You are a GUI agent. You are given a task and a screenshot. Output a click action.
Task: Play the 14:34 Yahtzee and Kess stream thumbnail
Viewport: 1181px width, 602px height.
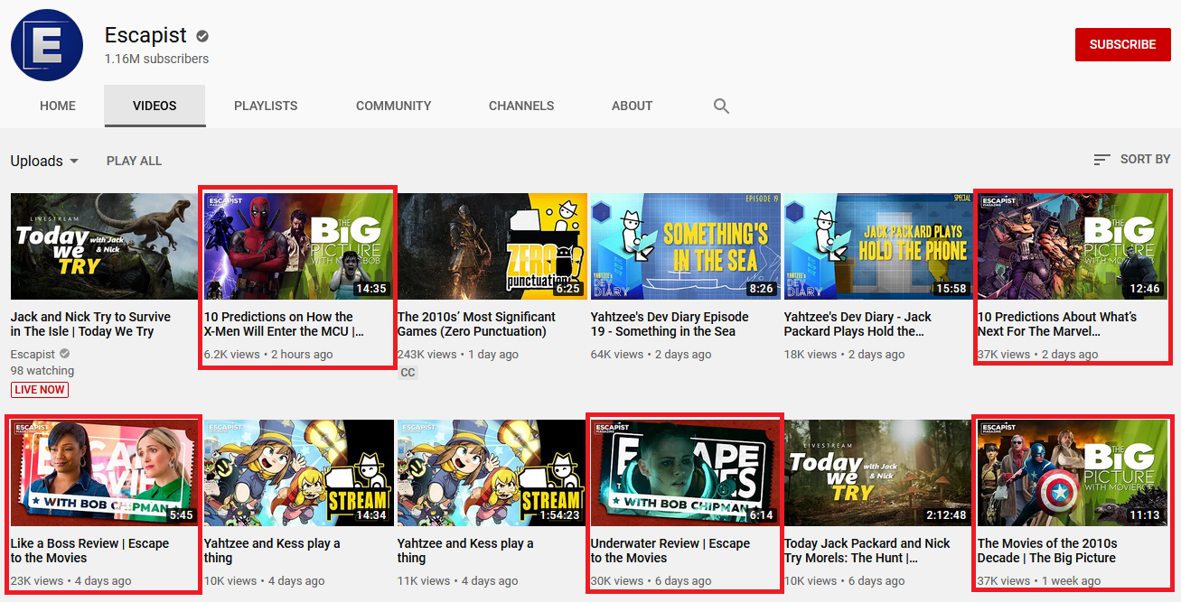(297, 473)
